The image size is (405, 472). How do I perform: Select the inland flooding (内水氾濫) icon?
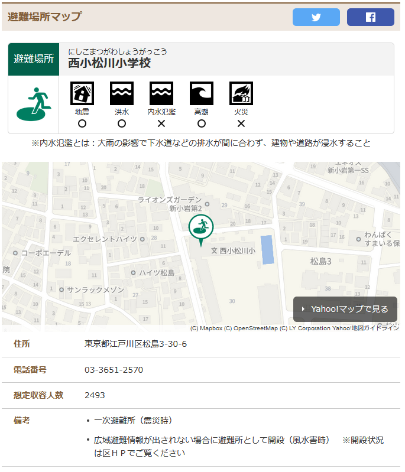click(x=161, y=93)
